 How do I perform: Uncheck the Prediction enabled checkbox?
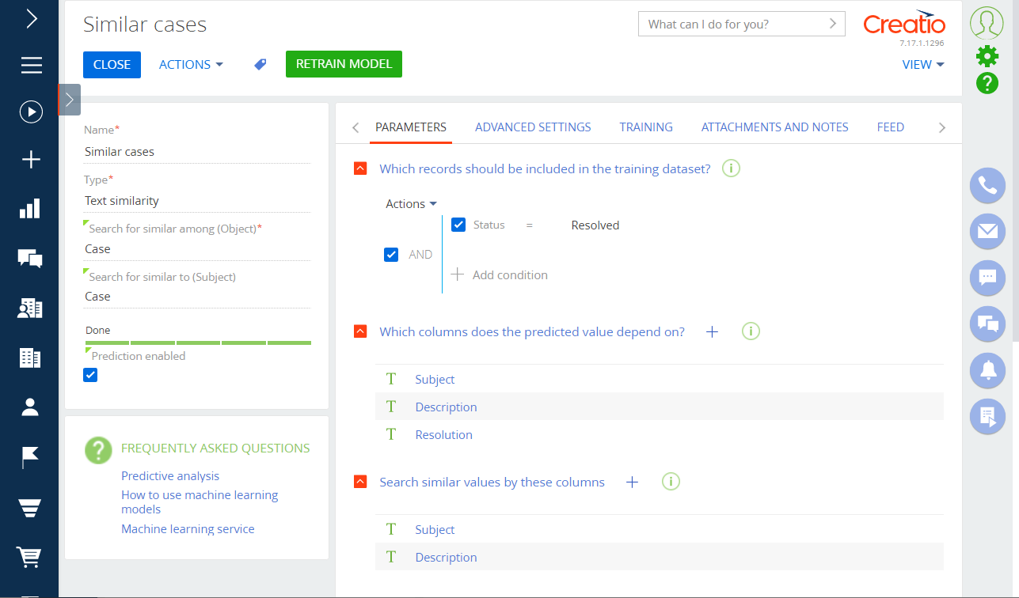point(91,375)
